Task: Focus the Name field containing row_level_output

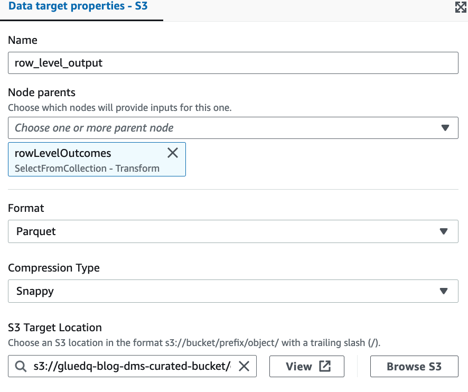Action: pyautogui.click(x=233, y=63)
